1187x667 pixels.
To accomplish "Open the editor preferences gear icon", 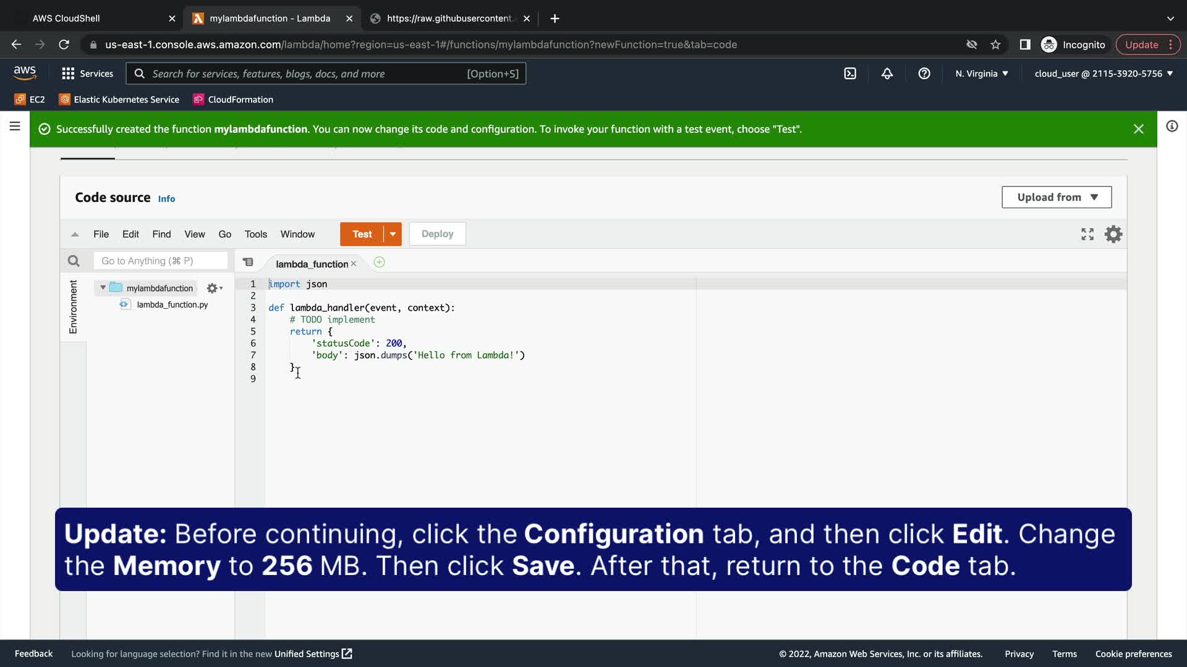I will [x=1113, y=234].
